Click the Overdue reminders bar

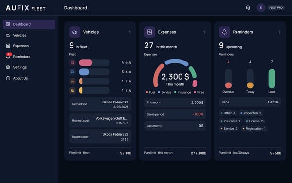[x=228, y=79]
